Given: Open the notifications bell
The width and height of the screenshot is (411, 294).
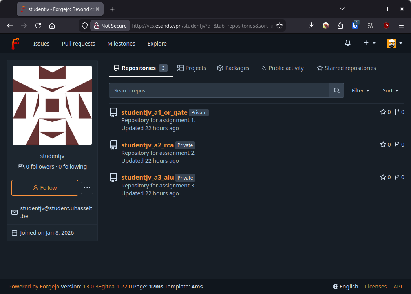Looking at the screenshot, I should [347, 43].
